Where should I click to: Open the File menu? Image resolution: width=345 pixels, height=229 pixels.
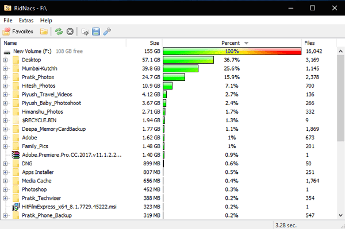coord(8,21)
